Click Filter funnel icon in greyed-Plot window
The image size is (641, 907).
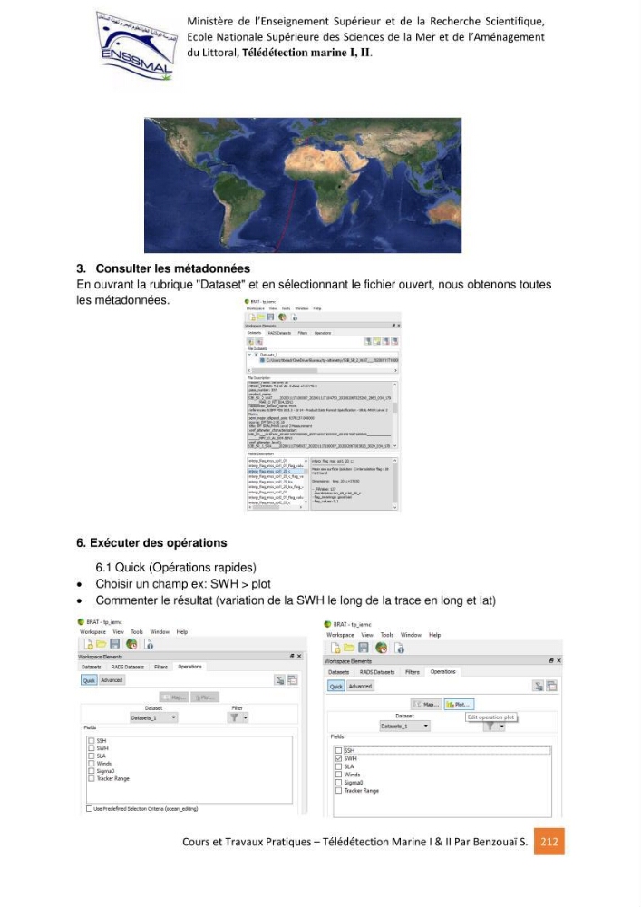234,717
